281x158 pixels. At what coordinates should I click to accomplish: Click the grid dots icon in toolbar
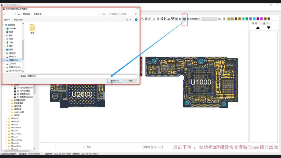[180, 19]
